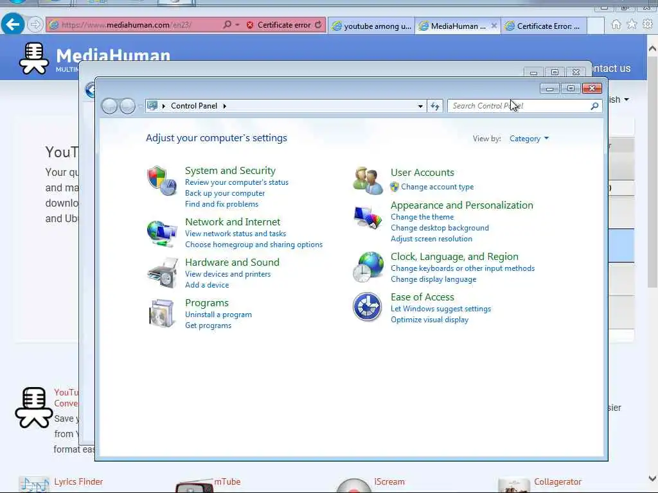Open Change keyboards or other input methods
Viewport: 658px width, 493px height.
[463, 268]
